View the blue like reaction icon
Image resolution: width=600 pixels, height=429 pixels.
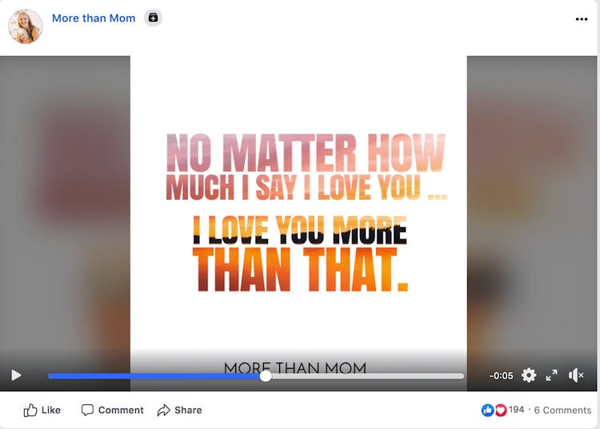(x=487, y=410)
